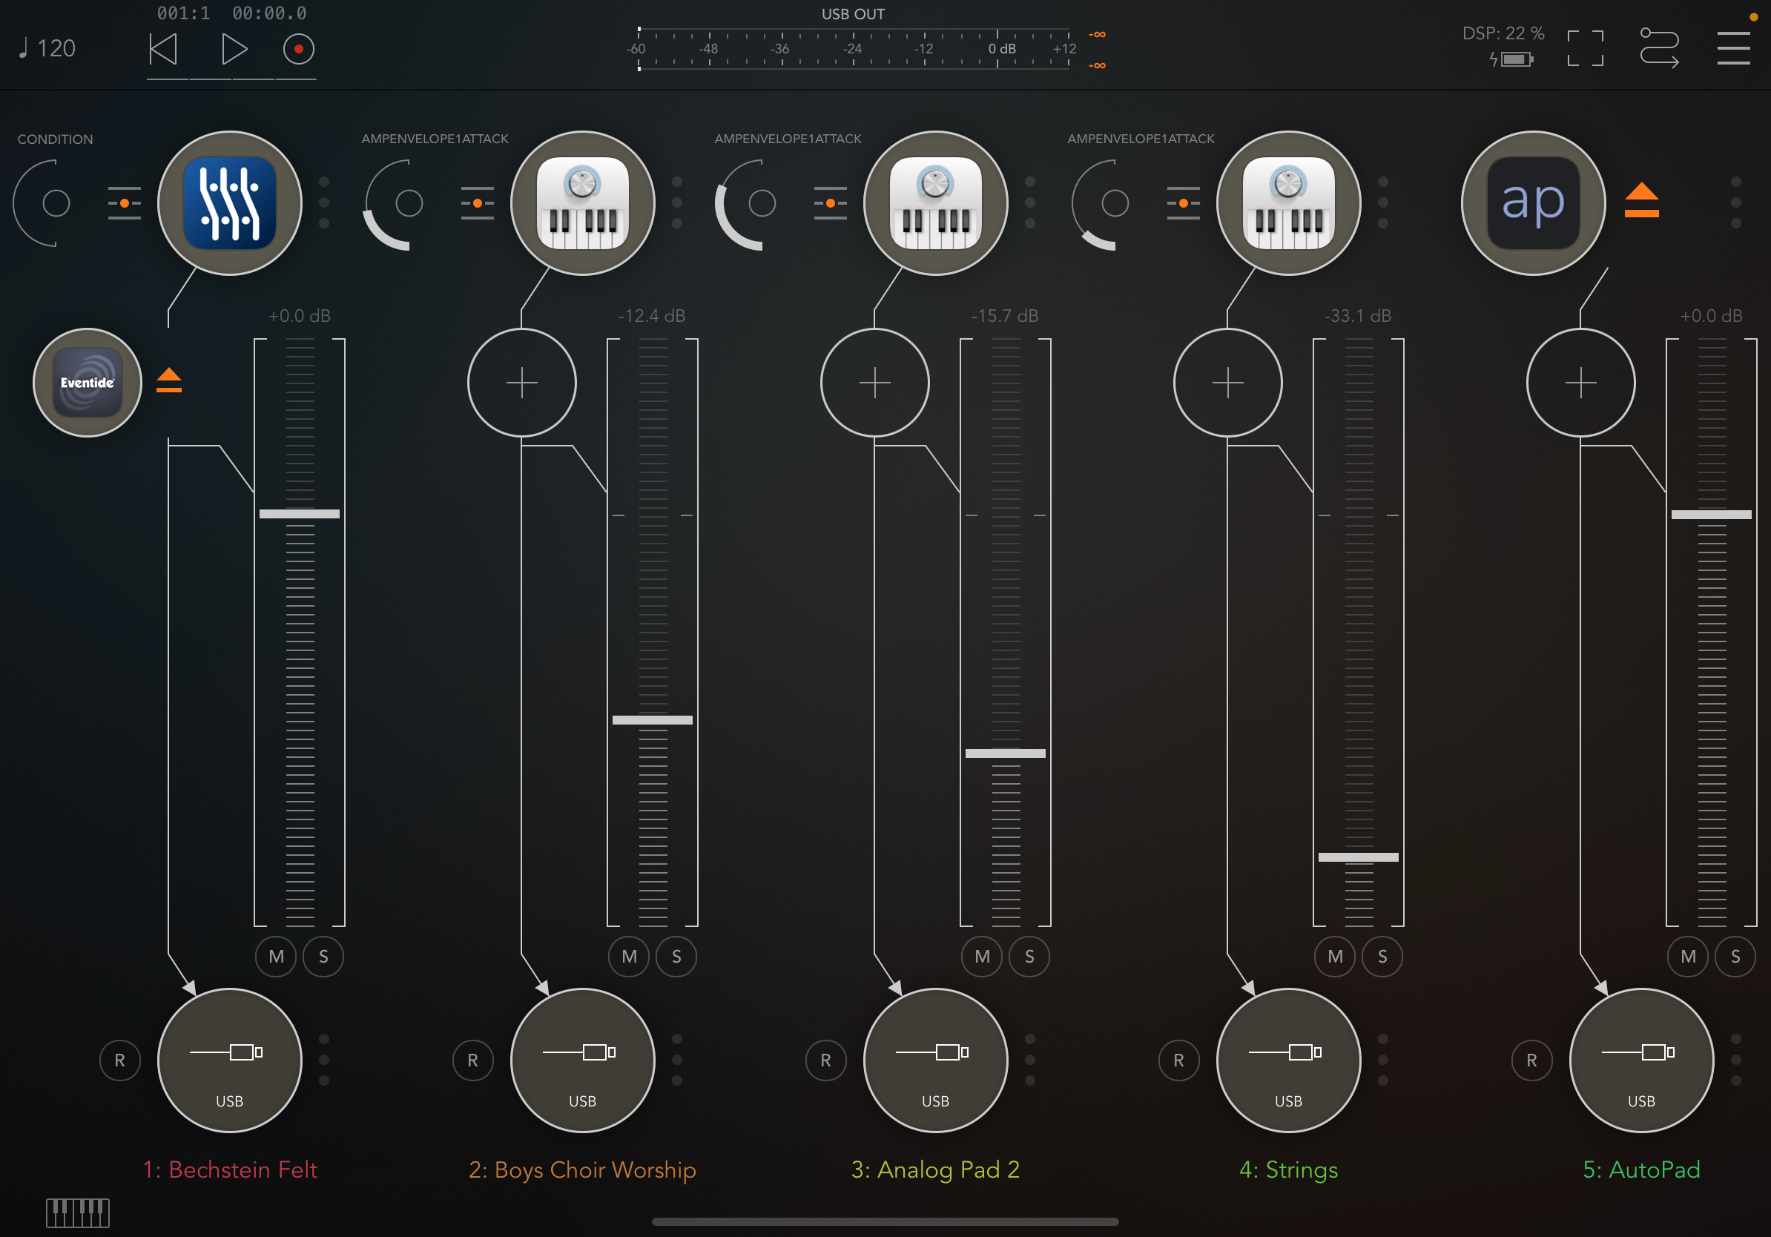
Task: Open Boys Choir Worship keyboard instrument
Action: [x=582, y=202]
